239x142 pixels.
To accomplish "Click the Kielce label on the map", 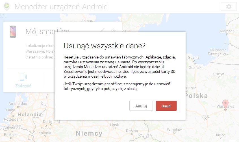I will coord(220,135).
